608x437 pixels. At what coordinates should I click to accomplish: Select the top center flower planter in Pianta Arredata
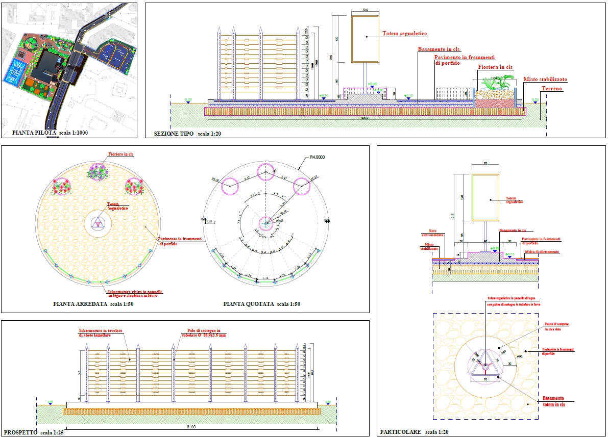[x=98, y=171]
